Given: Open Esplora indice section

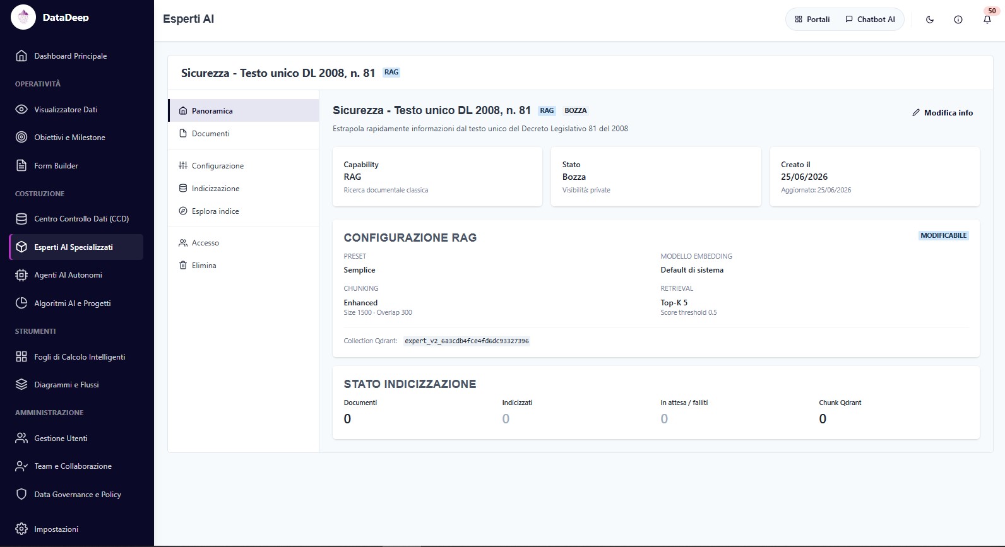Looking at the screenshot, I should click(x=244, y=211).
